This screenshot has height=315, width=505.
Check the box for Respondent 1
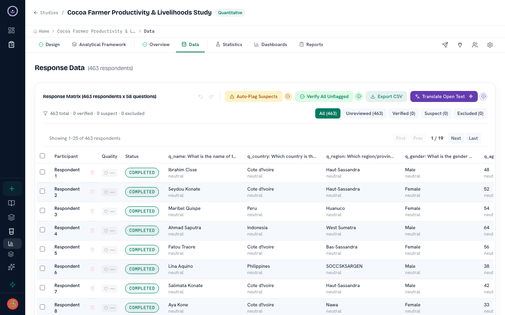[x=43, y=172]
